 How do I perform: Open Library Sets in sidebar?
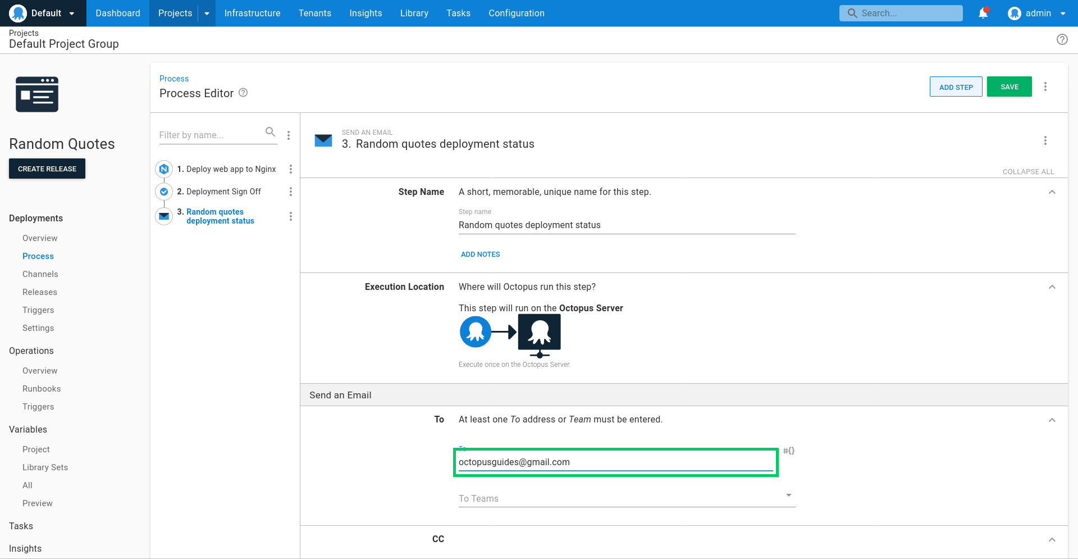(x=45, y=467)
